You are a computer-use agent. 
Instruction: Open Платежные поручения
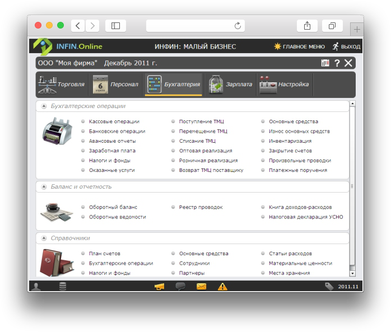(x=298, y=170)
